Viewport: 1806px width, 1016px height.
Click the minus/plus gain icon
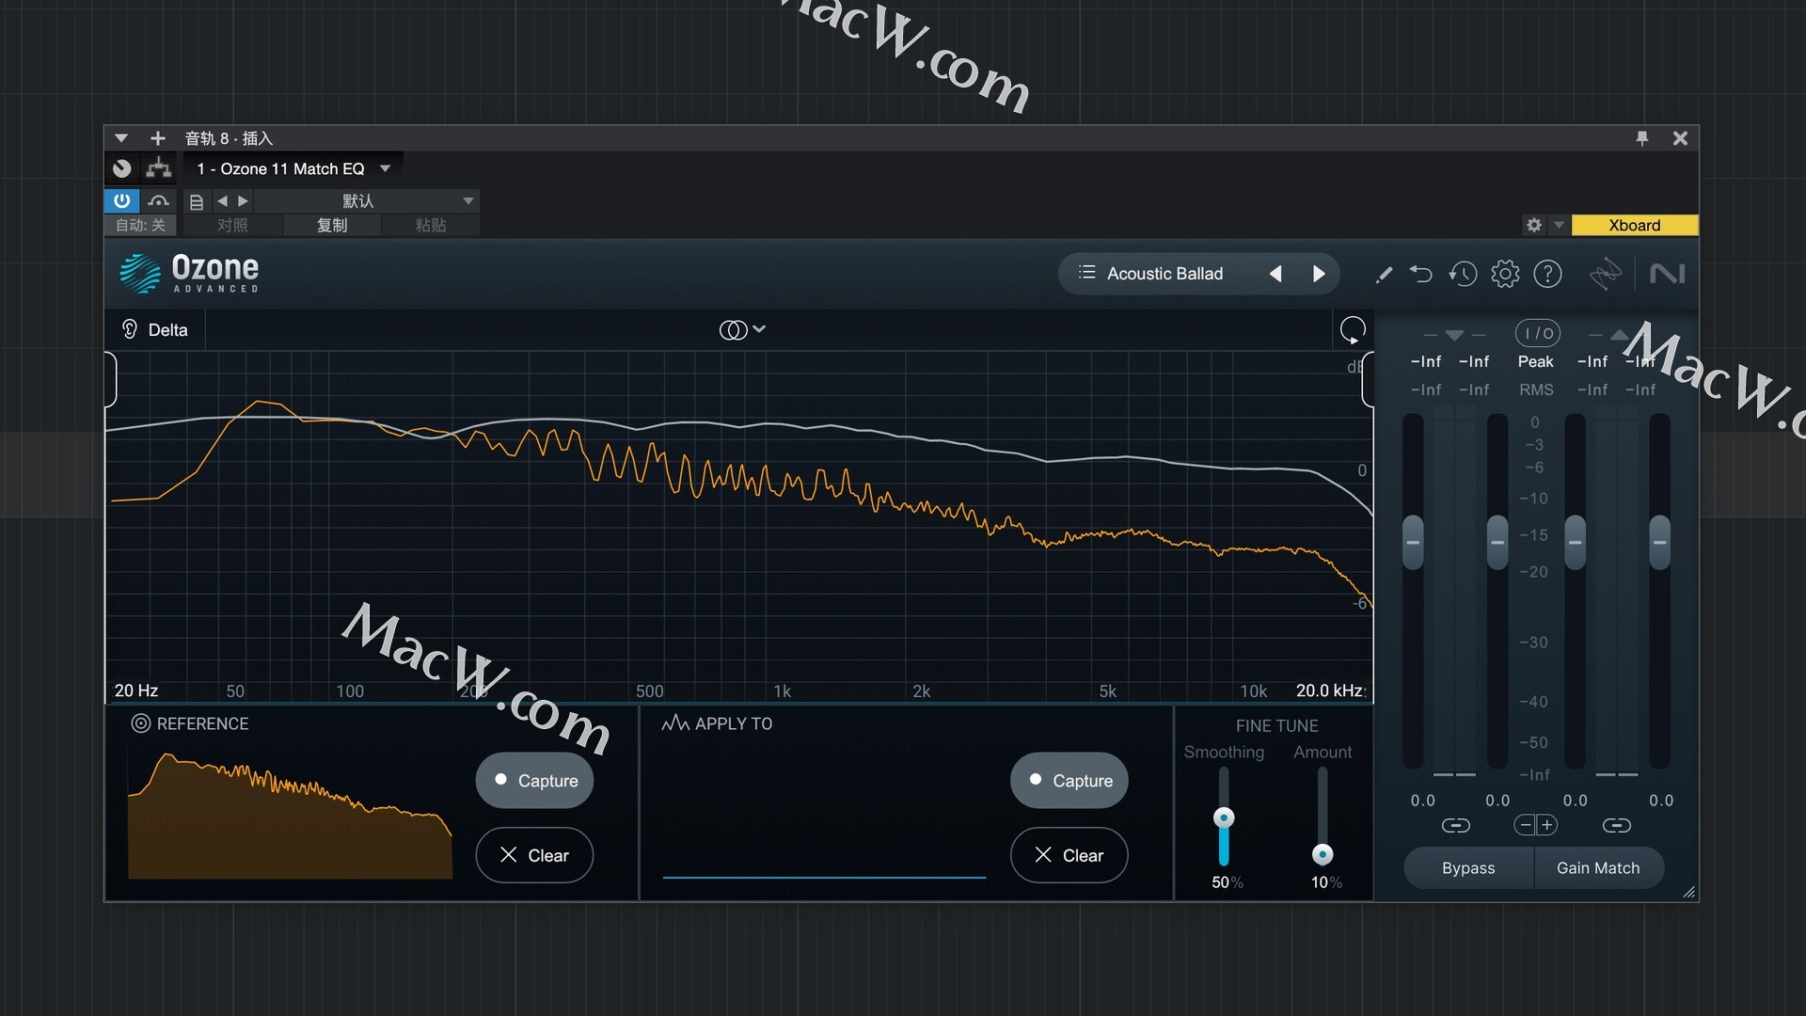(x=1536, y=825)
